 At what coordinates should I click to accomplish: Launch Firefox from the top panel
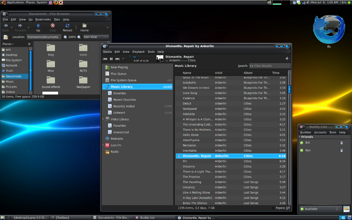(x=56, y=2)
